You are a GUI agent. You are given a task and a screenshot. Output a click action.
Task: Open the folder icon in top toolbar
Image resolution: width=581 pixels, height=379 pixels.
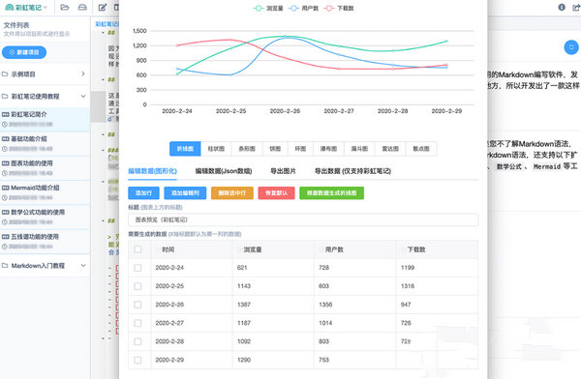coord(65,8)
